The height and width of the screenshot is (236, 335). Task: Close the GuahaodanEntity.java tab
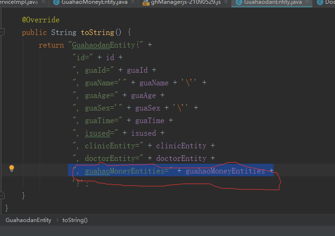click(307, 2)
